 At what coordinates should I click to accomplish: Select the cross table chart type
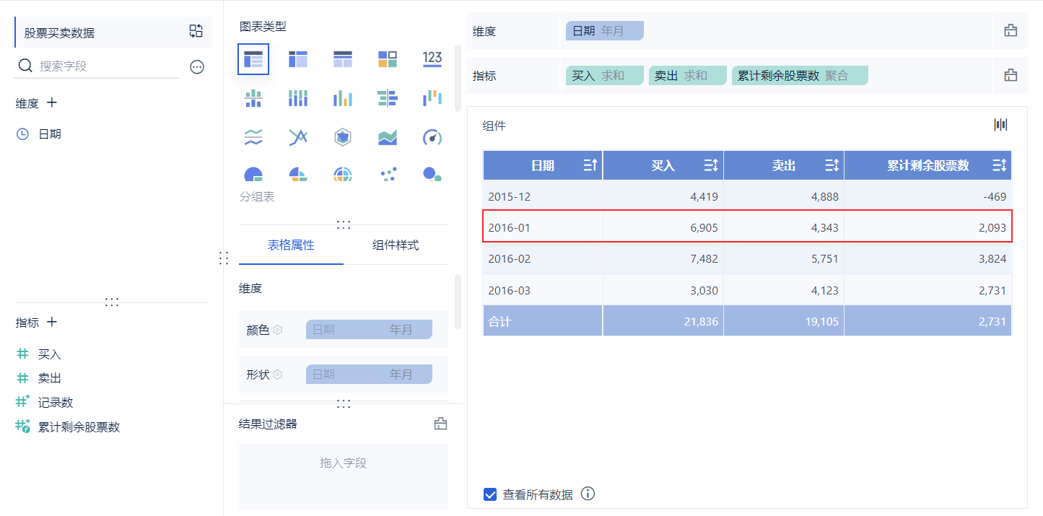(x=298, y=60)
